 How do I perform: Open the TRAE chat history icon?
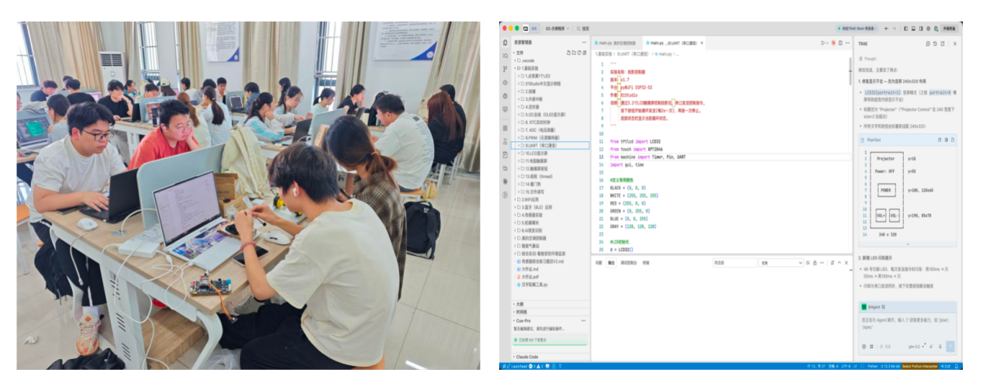[x=935, y=43]
